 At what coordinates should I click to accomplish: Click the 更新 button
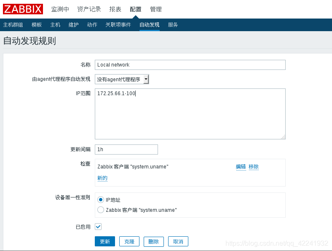click(x=105, y=241)
